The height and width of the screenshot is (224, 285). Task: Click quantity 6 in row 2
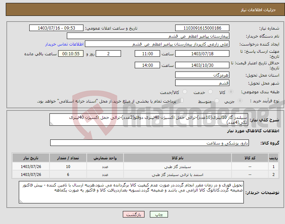tap(68, 175)
